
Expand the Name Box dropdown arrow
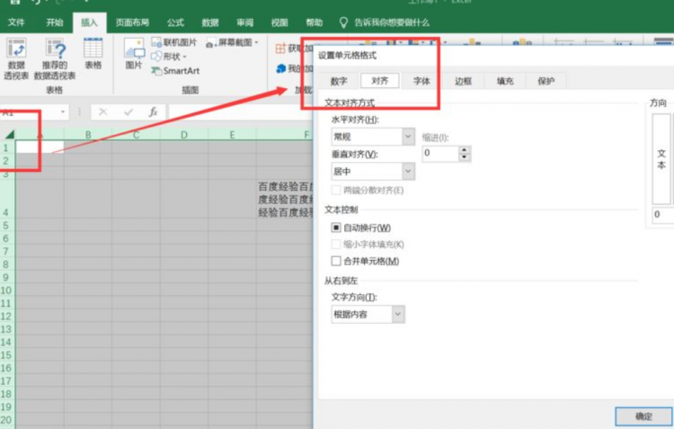[63, 112]
